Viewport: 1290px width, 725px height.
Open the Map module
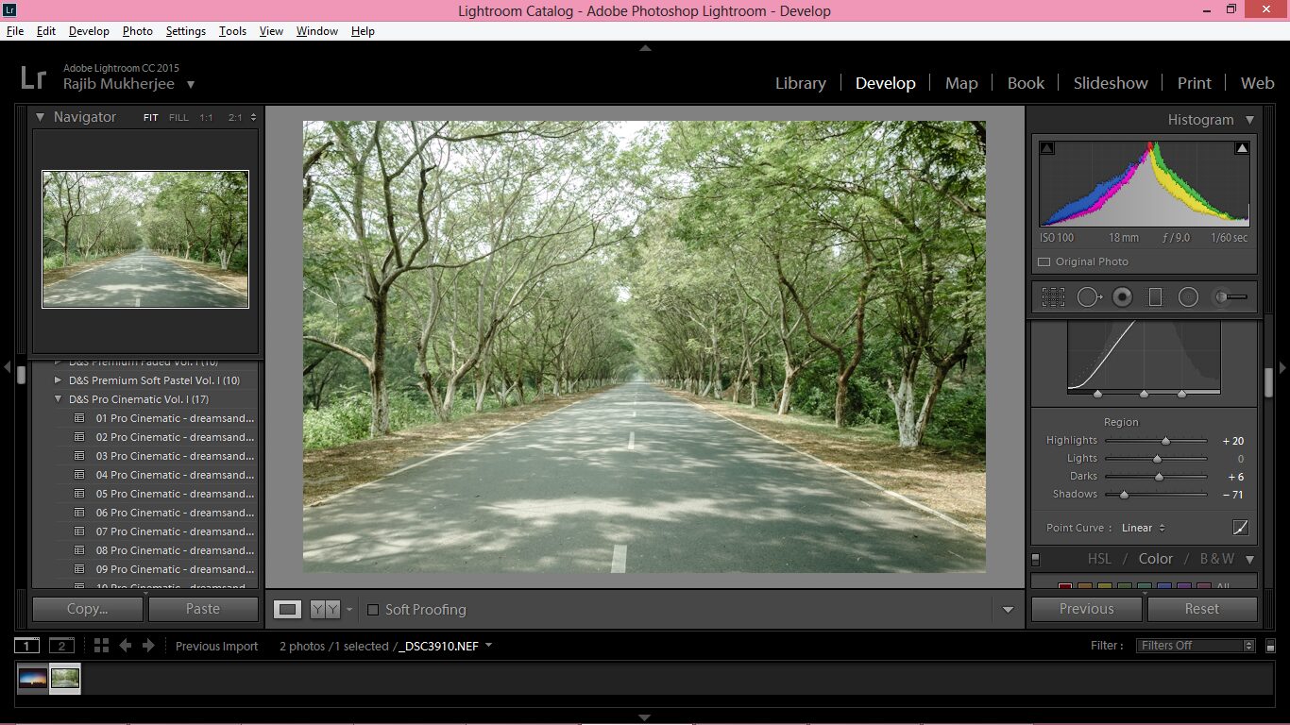coord(961,83)
